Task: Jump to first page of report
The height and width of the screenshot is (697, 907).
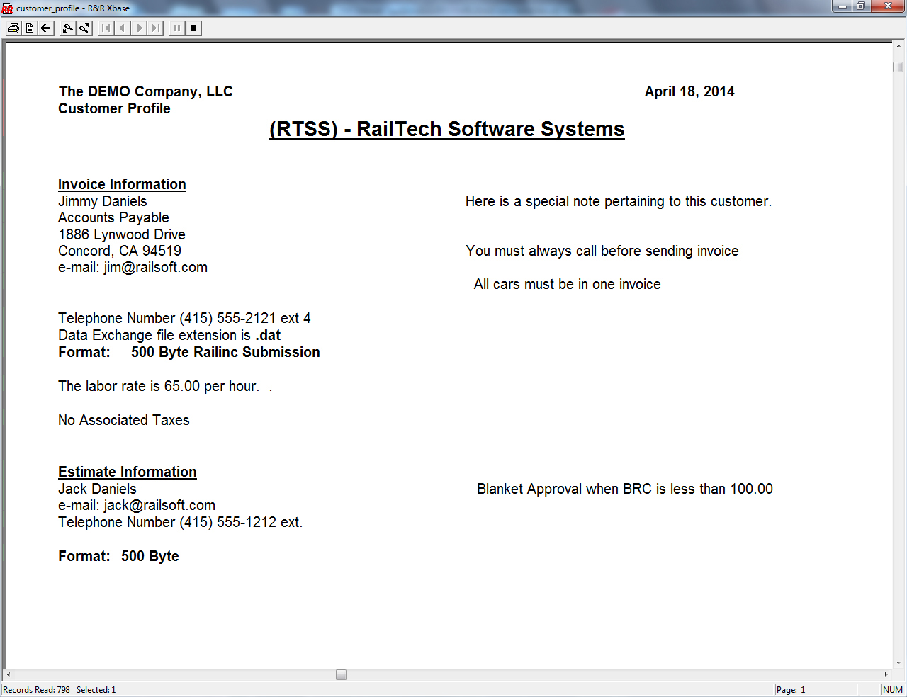Action: [106, 28]
